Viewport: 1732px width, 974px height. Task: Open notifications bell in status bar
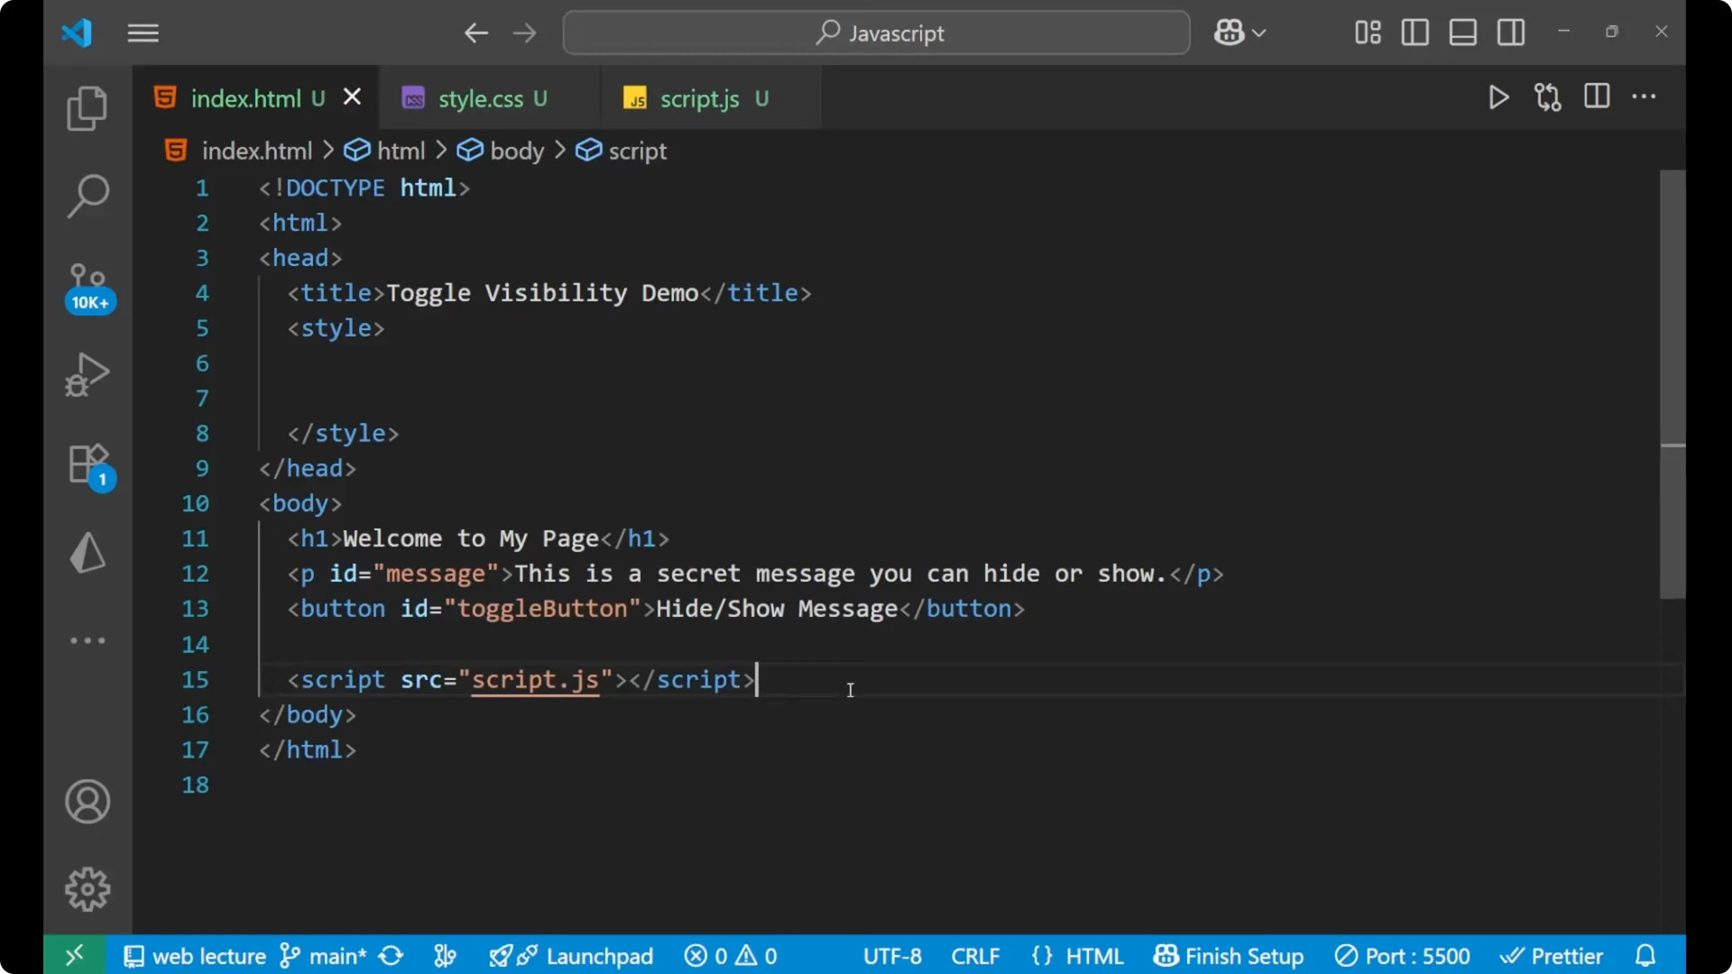[x=1645, y=955]
